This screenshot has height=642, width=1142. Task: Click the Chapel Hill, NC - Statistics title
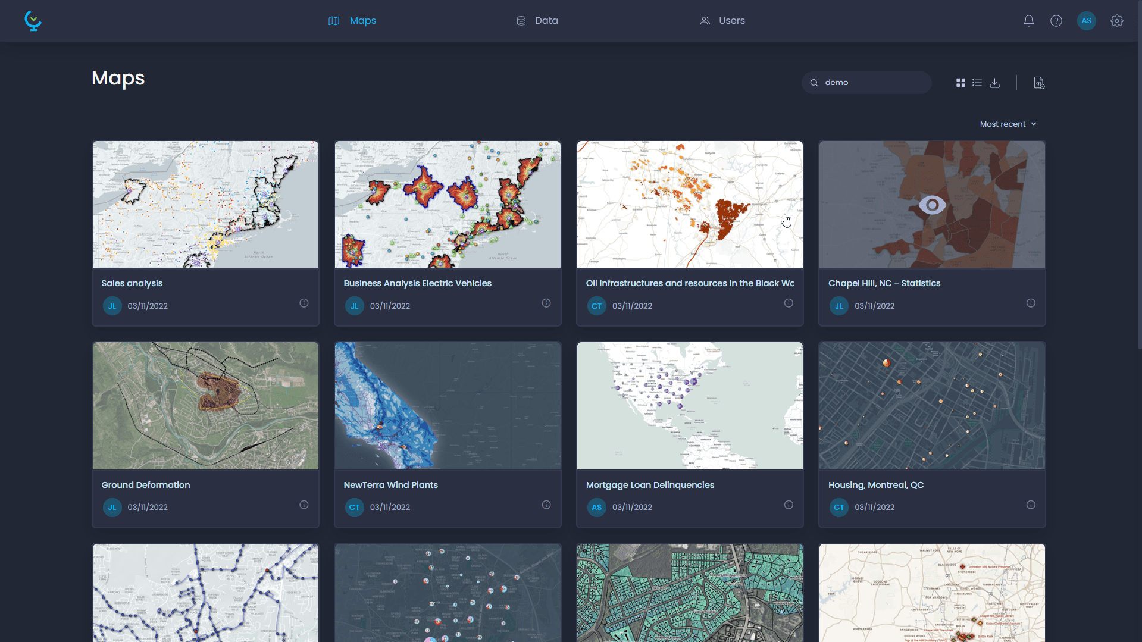pos(884,284)
